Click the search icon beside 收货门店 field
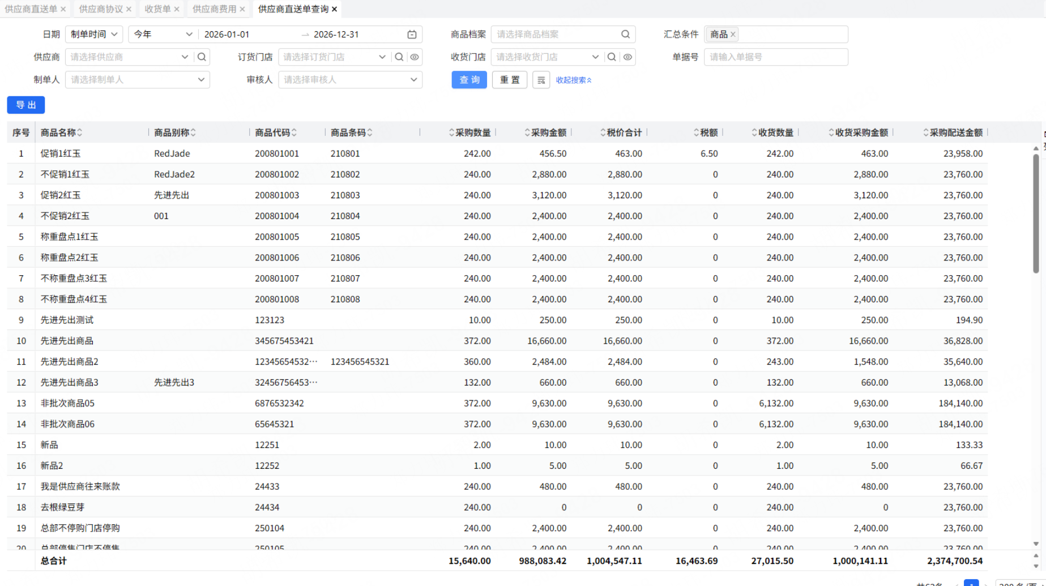Image resolution: width=1046 pixels, height=586 pixels. click(x=612, y=57)
